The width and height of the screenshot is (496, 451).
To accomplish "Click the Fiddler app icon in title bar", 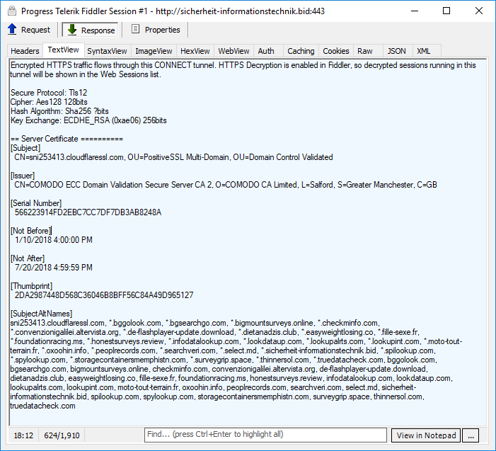I will 11,11.
